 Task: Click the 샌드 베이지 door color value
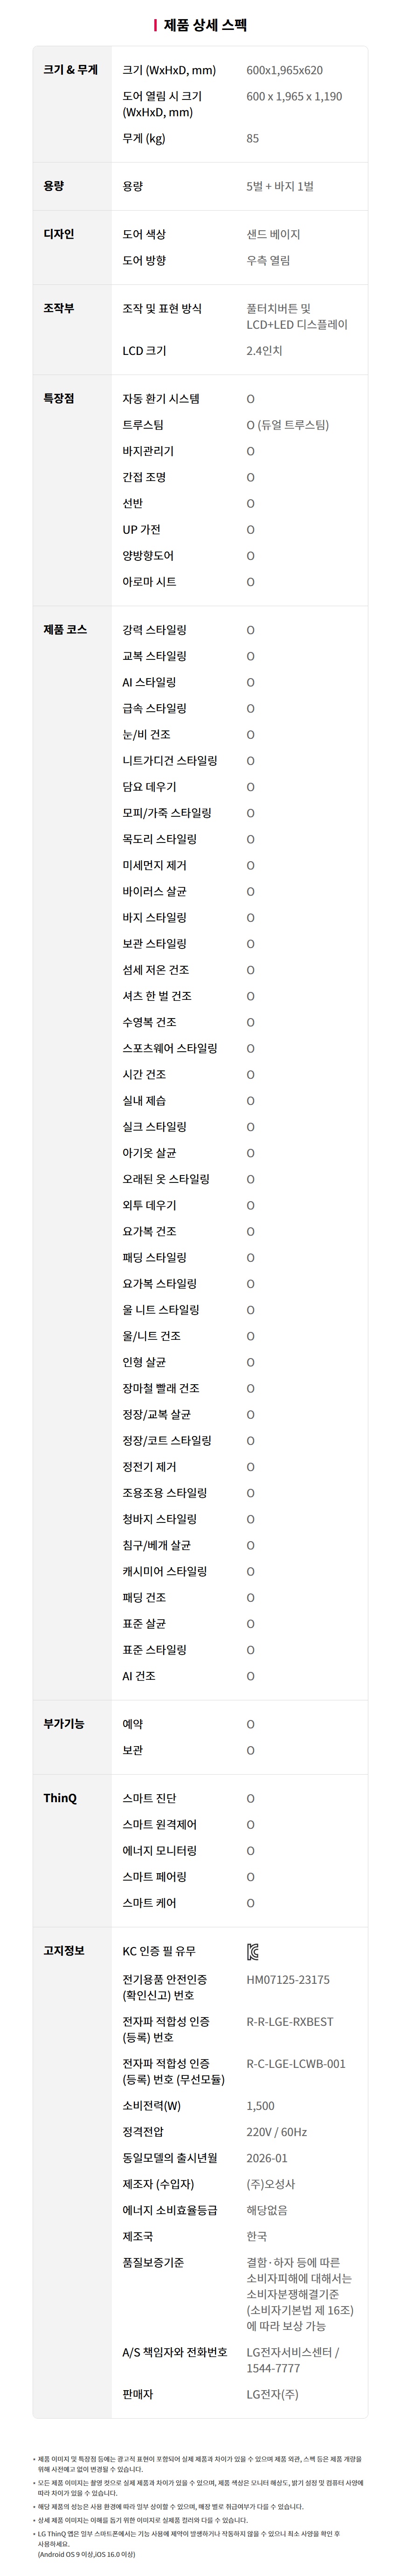tap(273, 234)
